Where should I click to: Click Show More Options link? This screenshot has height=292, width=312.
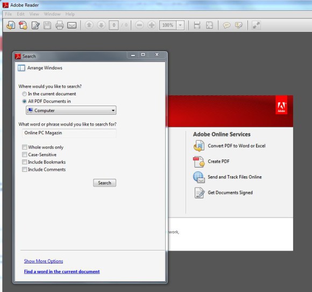(44, 261)
